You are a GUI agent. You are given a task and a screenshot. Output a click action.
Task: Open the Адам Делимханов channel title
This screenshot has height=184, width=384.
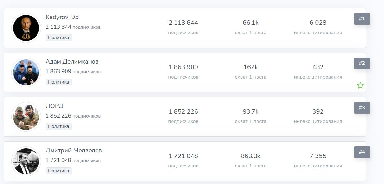tap(72, 62)
